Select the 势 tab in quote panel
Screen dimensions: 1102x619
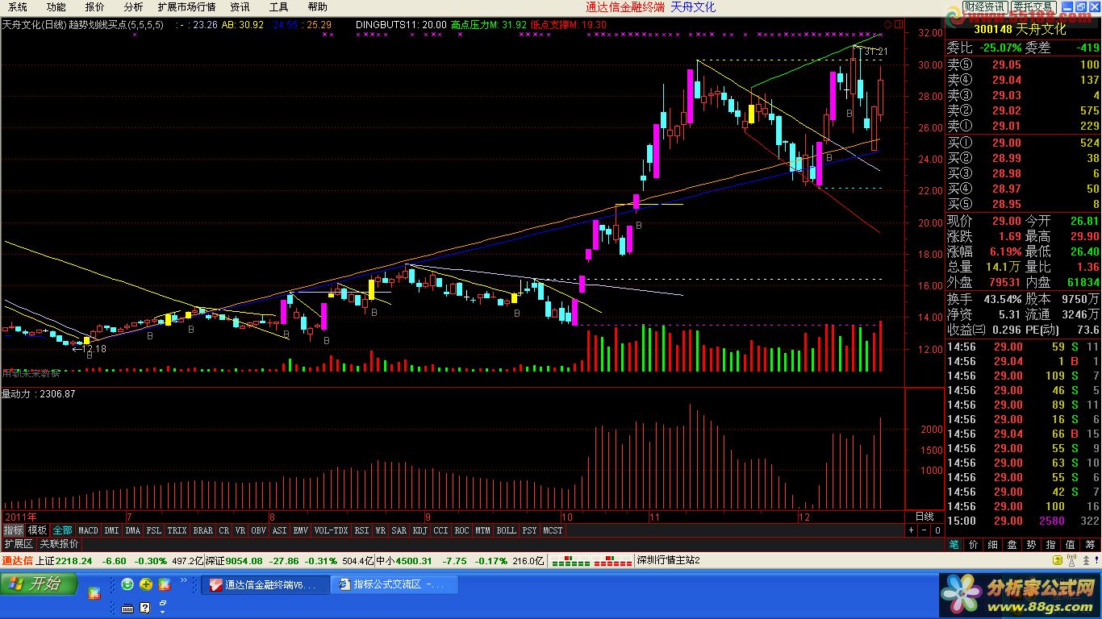pyautogui.click(x=1032, y=545)
